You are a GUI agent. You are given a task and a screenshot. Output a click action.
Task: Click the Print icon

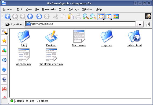coord(78,16)
